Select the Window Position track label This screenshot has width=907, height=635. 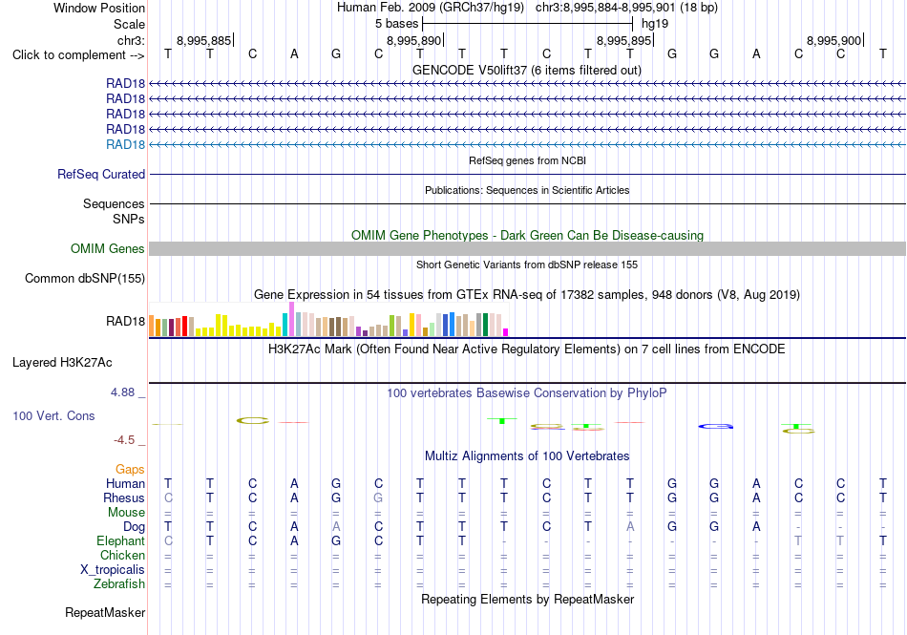pyautogui.click(x=99, y=8)
